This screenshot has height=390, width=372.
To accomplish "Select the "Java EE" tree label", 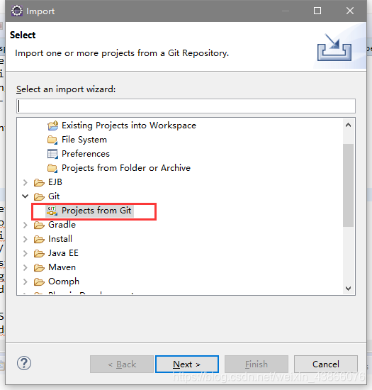I will coord(63,253).
